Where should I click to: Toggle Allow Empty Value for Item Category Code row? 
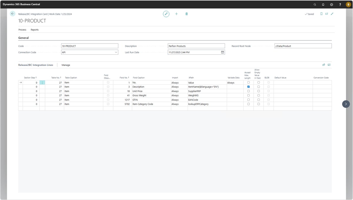pos(259,104)
